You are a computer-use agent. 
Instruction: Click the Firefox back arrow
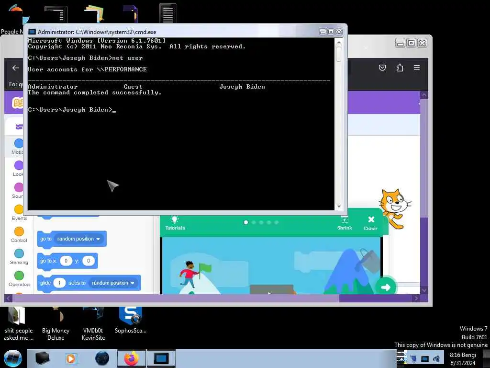(15, 68)
